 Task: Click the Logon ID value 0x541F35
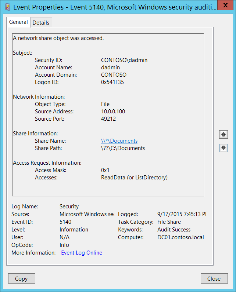(x=112, y=82)
